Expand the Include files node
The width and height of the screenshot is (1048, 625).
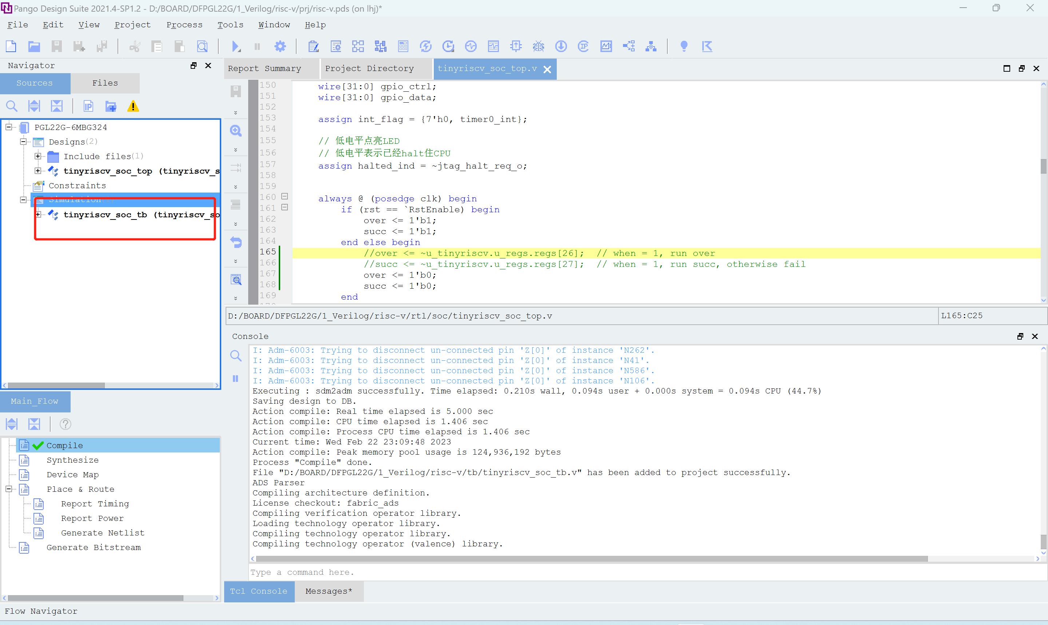pyautogui.click(x=38, y=156)
